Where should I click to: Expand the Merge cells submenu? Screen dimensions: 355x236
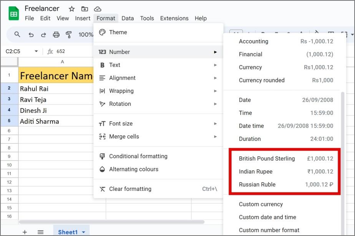point(158,136)
